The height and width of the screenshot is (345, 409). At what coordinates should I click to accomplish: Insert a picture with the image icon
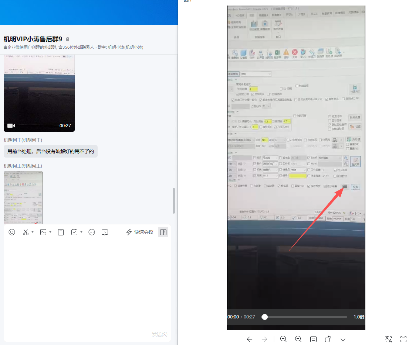43,232
